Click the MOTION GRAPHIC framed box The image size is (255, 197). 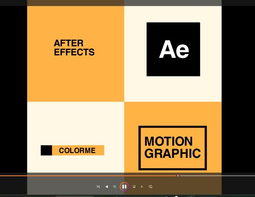173,148
